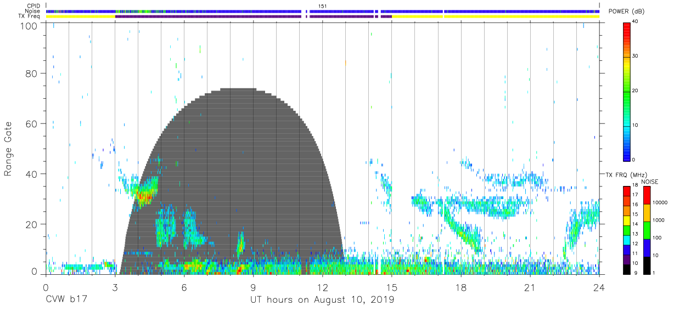Viewport: 674px width, 311px height.
Task: Click the TX FRQ (MHz) color bar
Action: pyautogui.click(x=627, y=230)
